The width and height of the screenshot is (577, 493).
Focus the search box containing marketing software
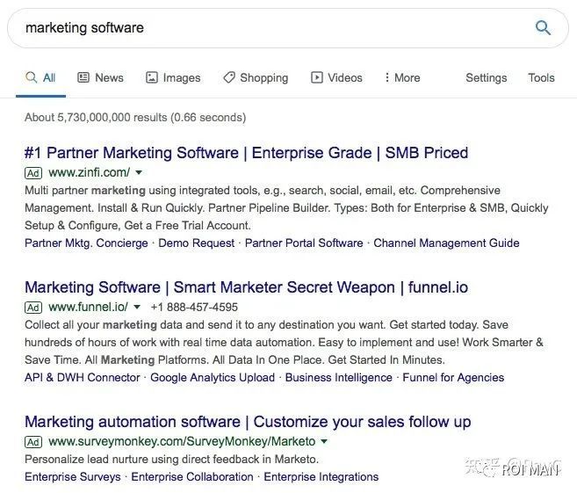tap(263, 28)
